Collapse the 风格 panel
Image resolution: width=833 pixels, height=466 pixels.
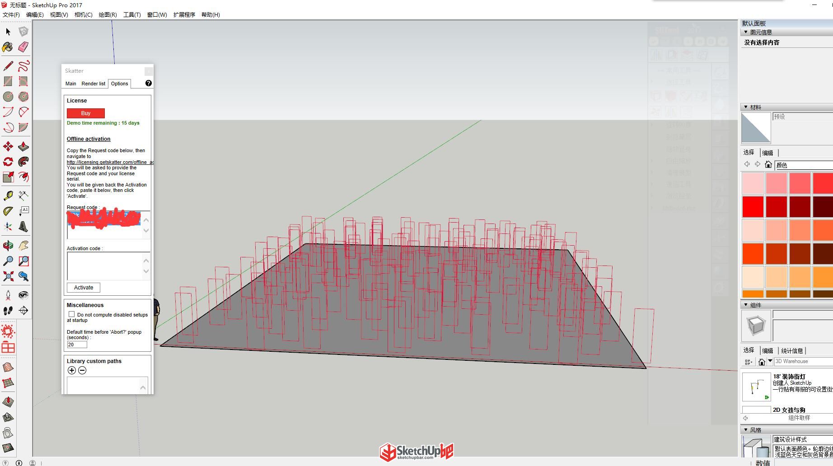[746, 430]
